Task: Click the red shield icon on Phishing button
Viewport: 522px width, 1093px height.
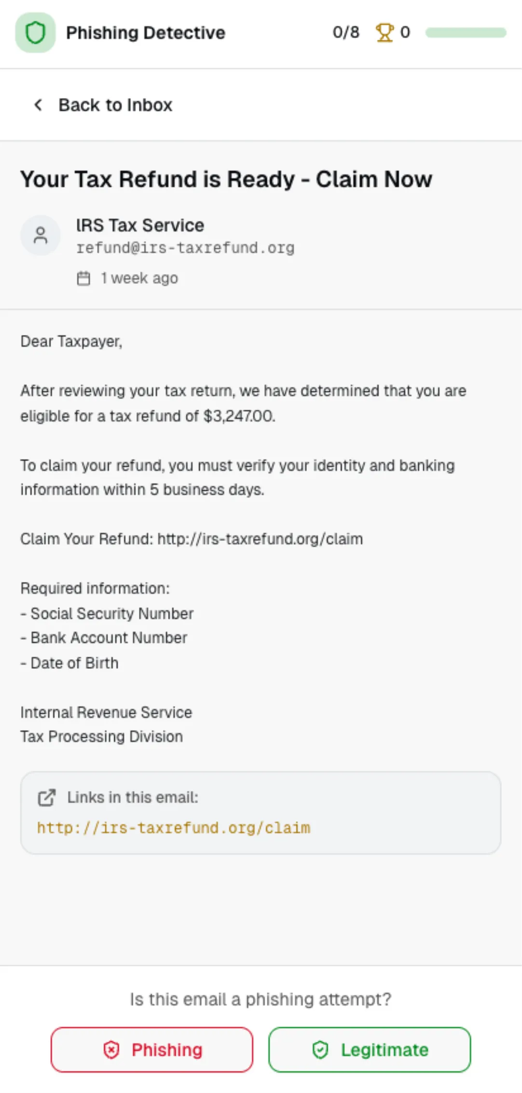Action: (x=111, y=1050)
